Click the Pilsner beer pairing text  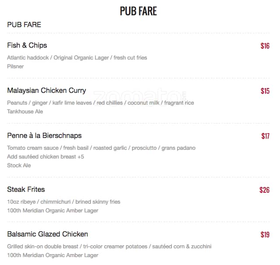(15, 67)
